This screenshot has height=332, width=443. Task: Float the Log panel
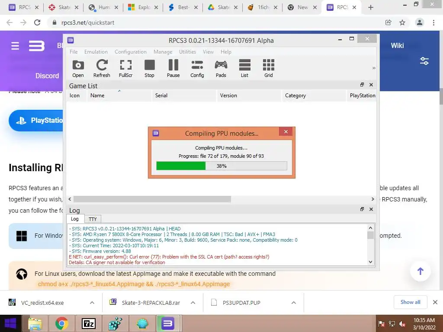(x=362, y=209)
